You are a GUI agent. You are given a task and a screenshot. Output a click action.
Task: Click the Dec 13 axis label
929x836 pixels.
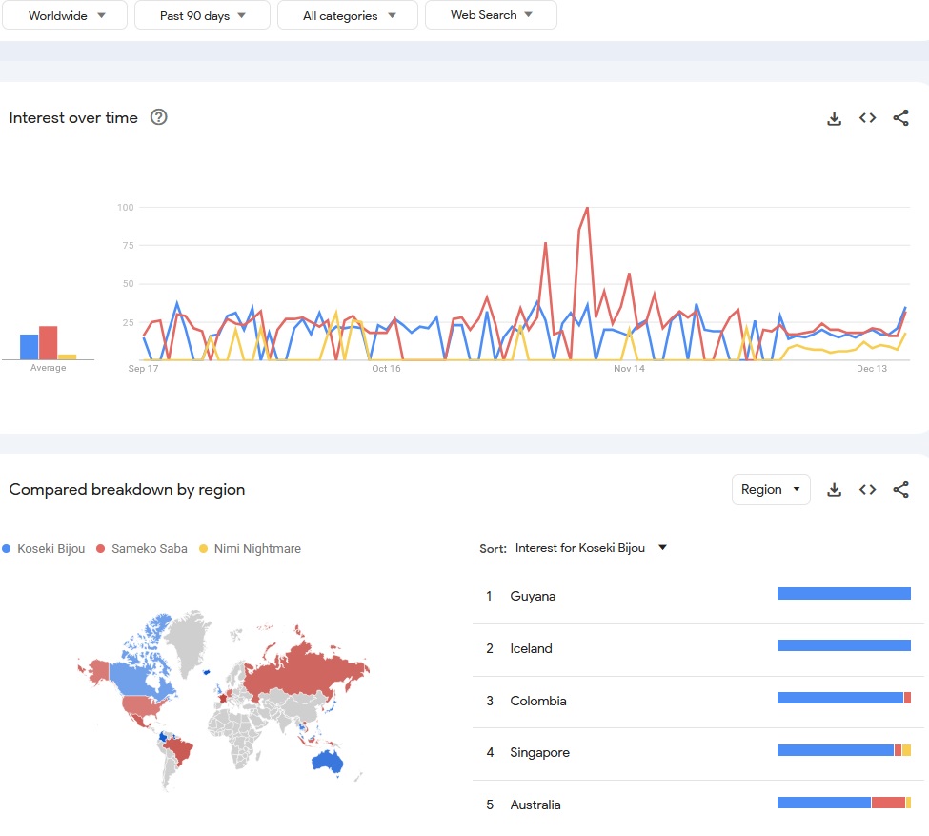tap(872, 369)
